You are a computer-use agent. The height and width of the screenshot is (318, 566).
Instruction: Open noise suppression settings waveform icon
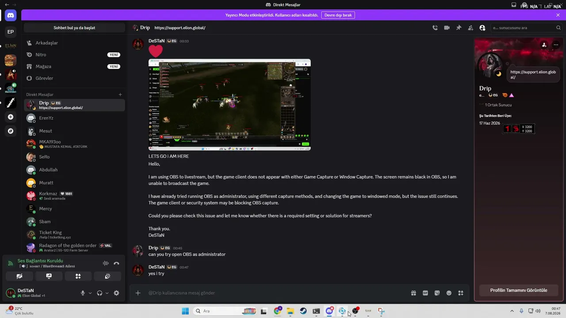pyautogui.click(x=106, y=263)
